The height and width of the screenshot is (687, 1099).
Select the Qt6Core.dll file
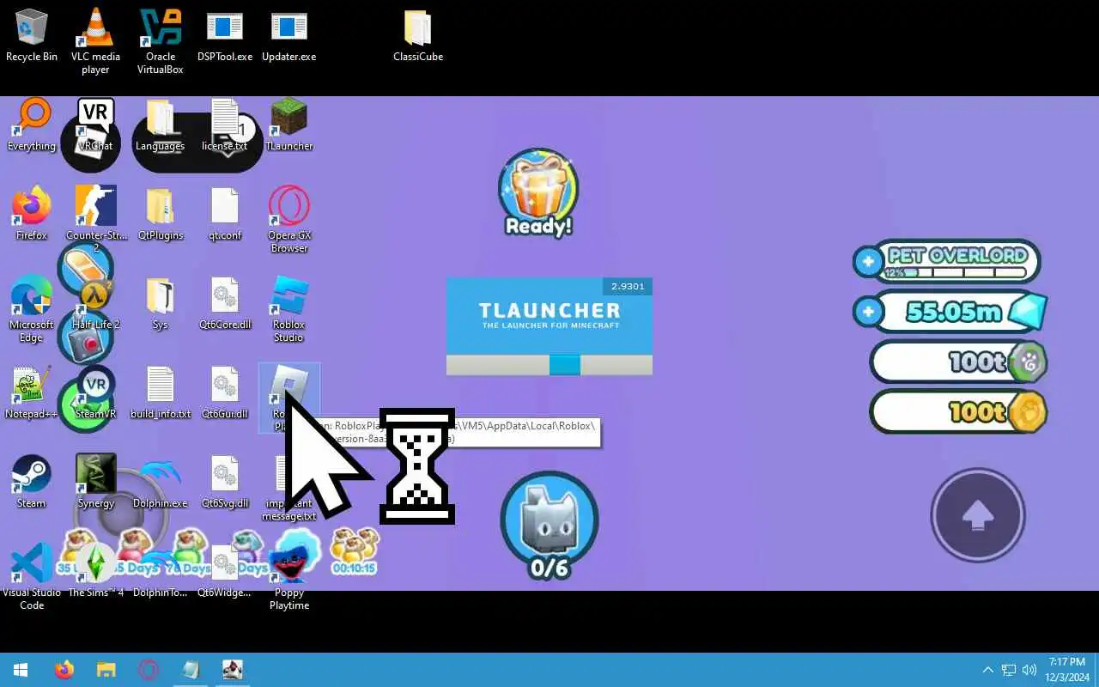point(224,304)
